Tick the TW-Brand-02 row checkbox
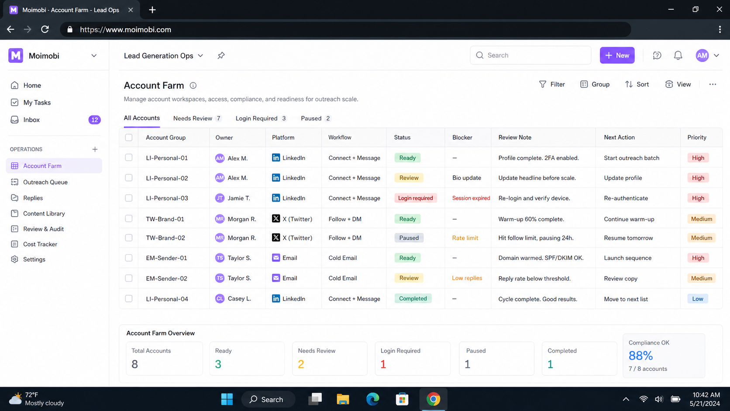The height and width of the screenshot is (411, 730). (x=129, y=238)
